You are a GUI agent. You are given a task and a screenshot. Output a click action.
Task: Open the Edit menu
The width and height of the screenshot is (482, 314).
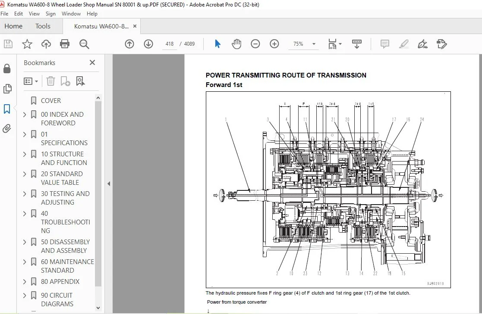click(19, 14)
